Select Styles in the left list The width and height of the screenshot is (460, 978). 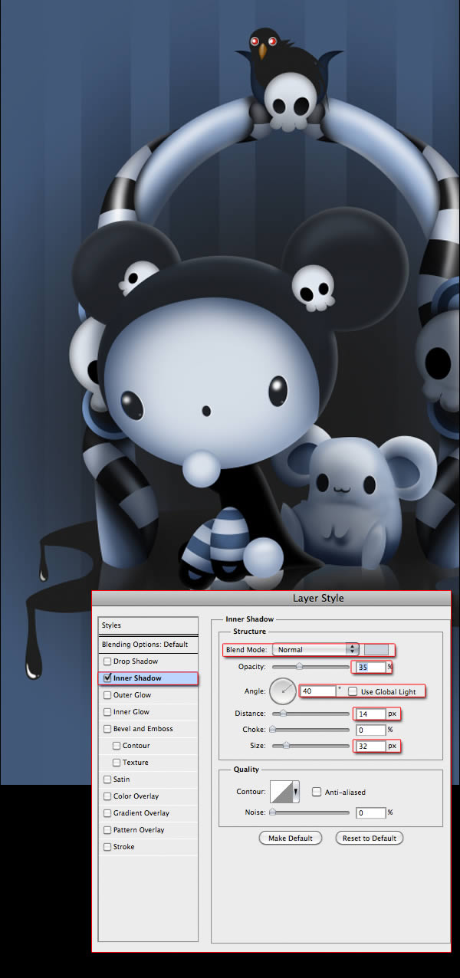pos(149,625)
